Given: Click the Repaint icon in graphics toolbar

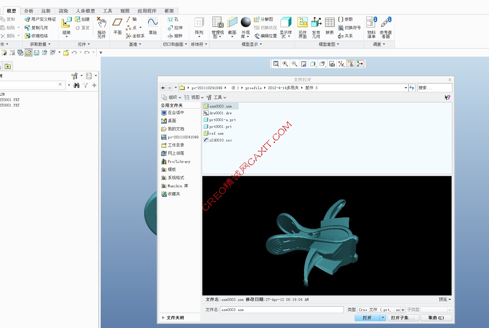Looking at the screenshot, I should click(304, 64).
